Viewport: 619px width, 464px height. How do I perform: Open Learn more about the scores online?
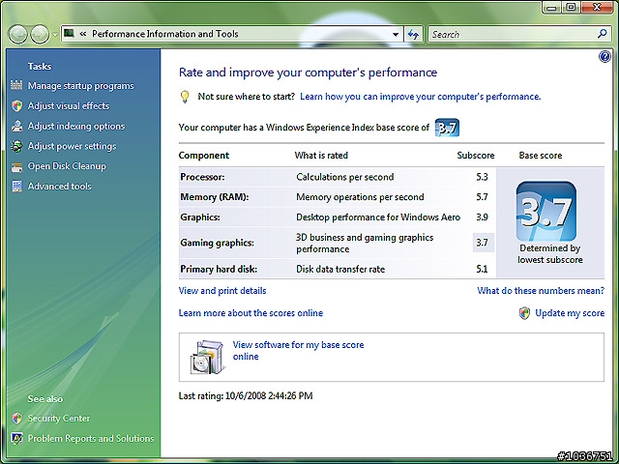coord(251,313)
